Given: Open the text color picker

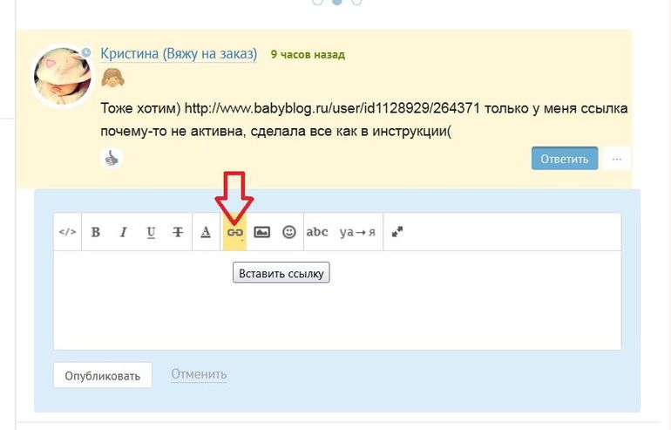Looking at the screenshot, I should (x=206, y=232).
